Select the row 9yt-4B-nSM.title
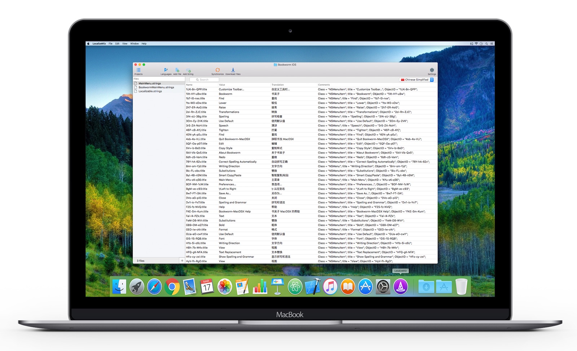The height and width of the screenshot is (351, 577). pyautogui.click(x=311, y=175)
